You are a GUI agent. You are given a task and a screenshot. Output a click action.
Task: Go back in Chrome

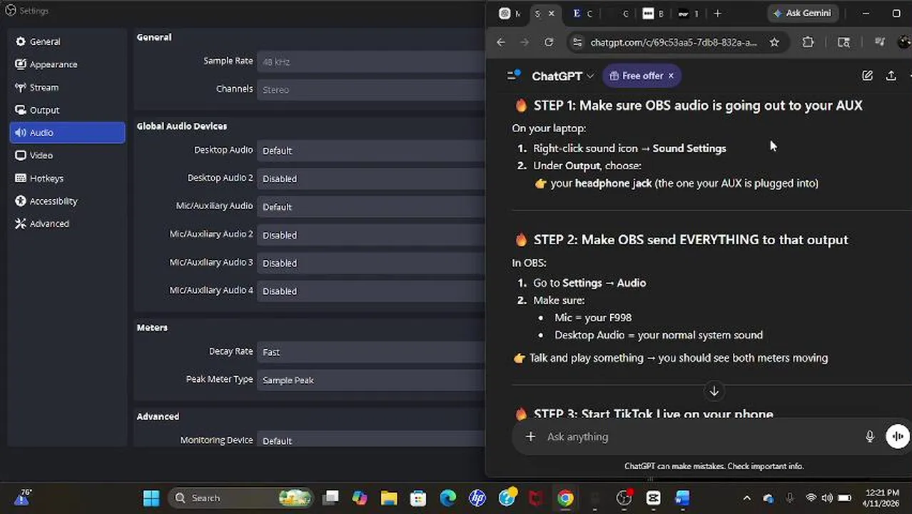(501, 42)
